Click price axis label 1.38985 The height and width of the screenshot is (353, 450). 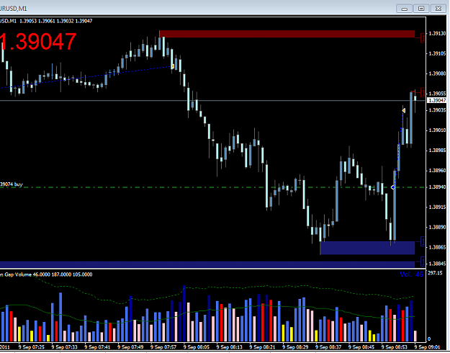(x=437, y=151)
